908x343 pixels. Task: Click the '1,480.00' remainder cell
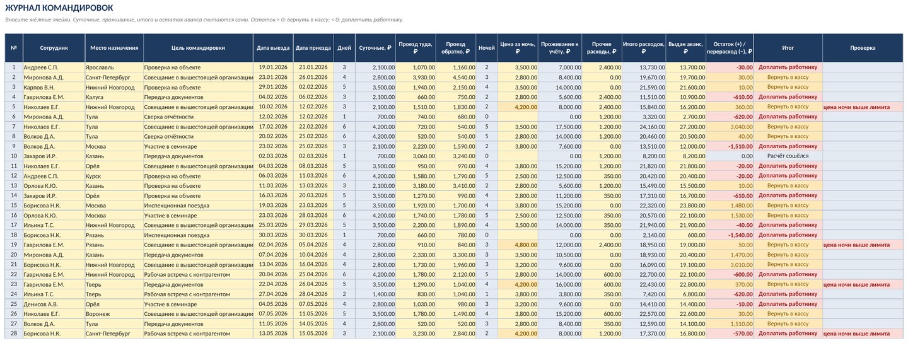click(730, 205)
